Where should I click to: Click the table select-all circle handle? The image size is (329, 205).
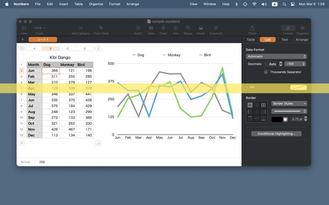22,48
